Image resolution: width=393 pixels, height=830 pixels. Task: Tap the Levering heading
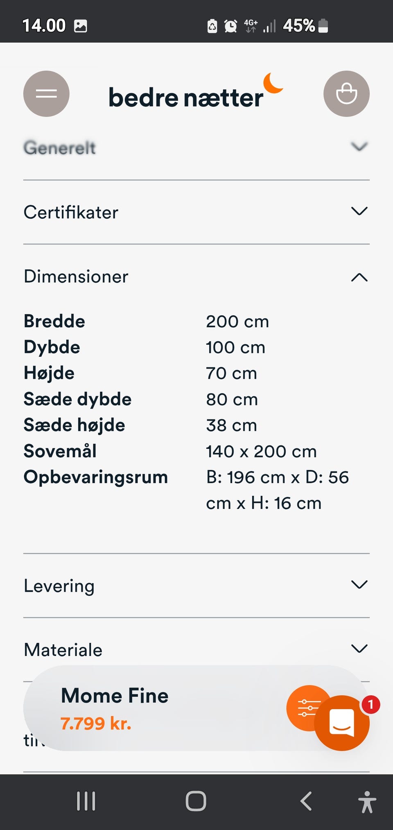59,586
